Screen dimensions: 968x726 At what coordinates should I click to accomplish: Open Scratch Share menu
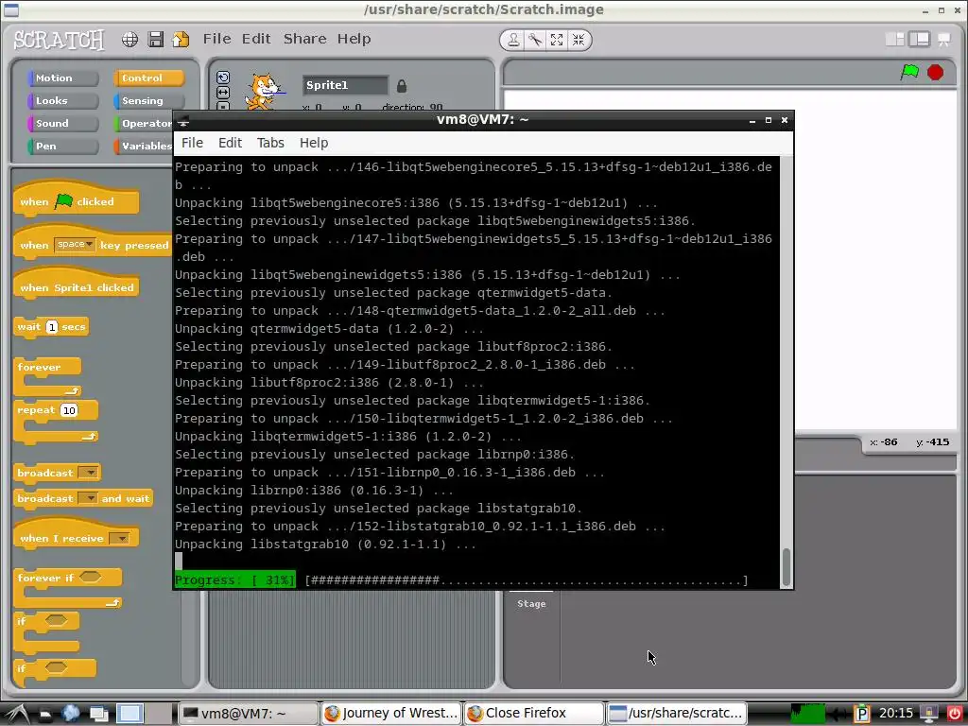tap(305, 39)
